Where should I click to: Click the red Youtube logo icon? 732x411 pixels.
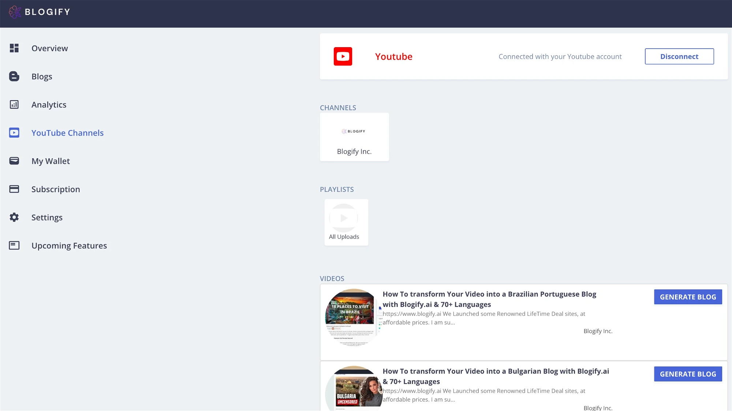(343, 56)
